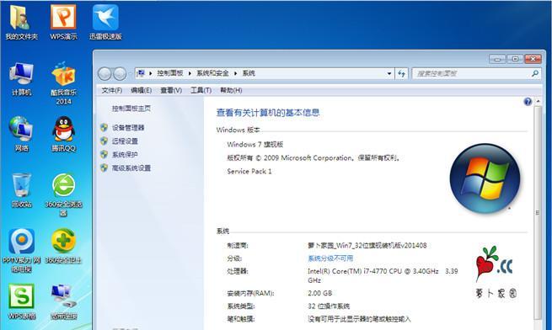Click 系统 in the breadcrumb path
Viewport: 552px width, 330px height.
[249, 73]
